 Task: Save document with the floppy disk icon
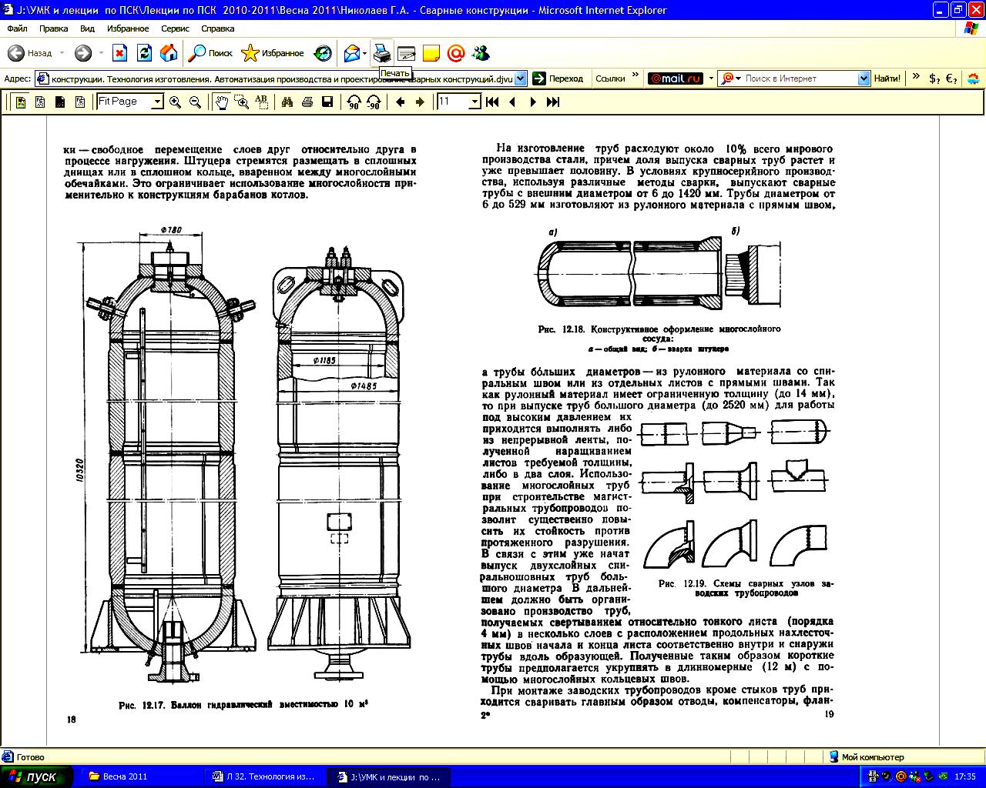point(327,102)
